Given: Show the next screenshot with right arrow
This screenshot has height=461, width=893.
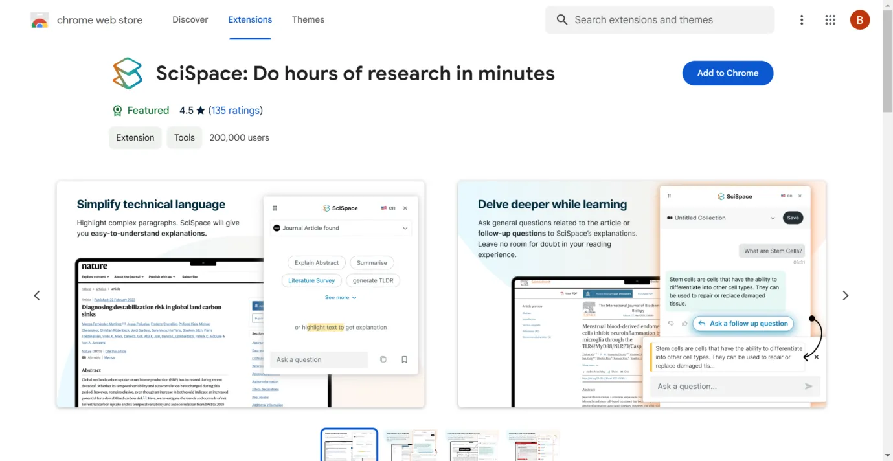Looking at the screenshot, I should [x=845, y=295].
